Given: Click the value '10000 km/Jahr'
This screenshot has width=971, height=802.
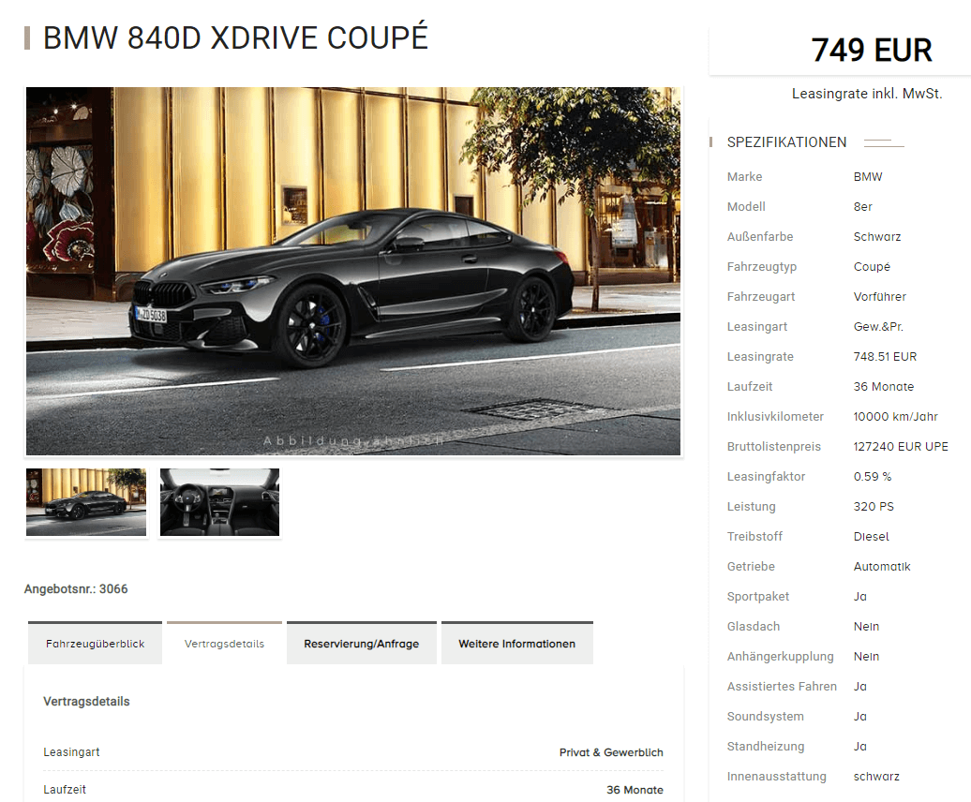Looking at the screenshot, I should tap(895, 417).
